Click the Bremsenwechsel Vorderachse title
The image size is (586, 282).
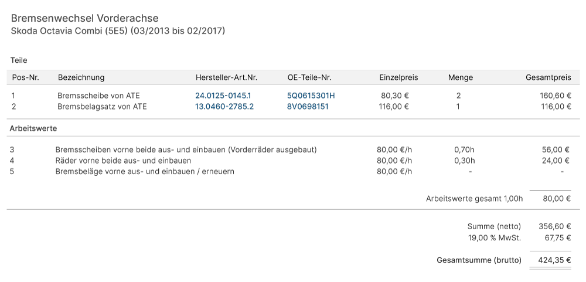pyautogui.click(x=84, y=18)
